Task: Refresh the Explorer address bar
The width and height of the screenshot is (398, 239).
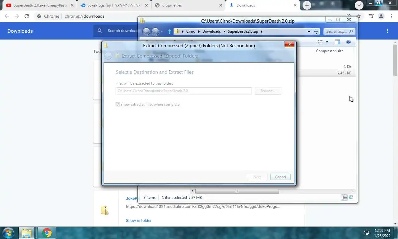Action: (x=316, y=31)
